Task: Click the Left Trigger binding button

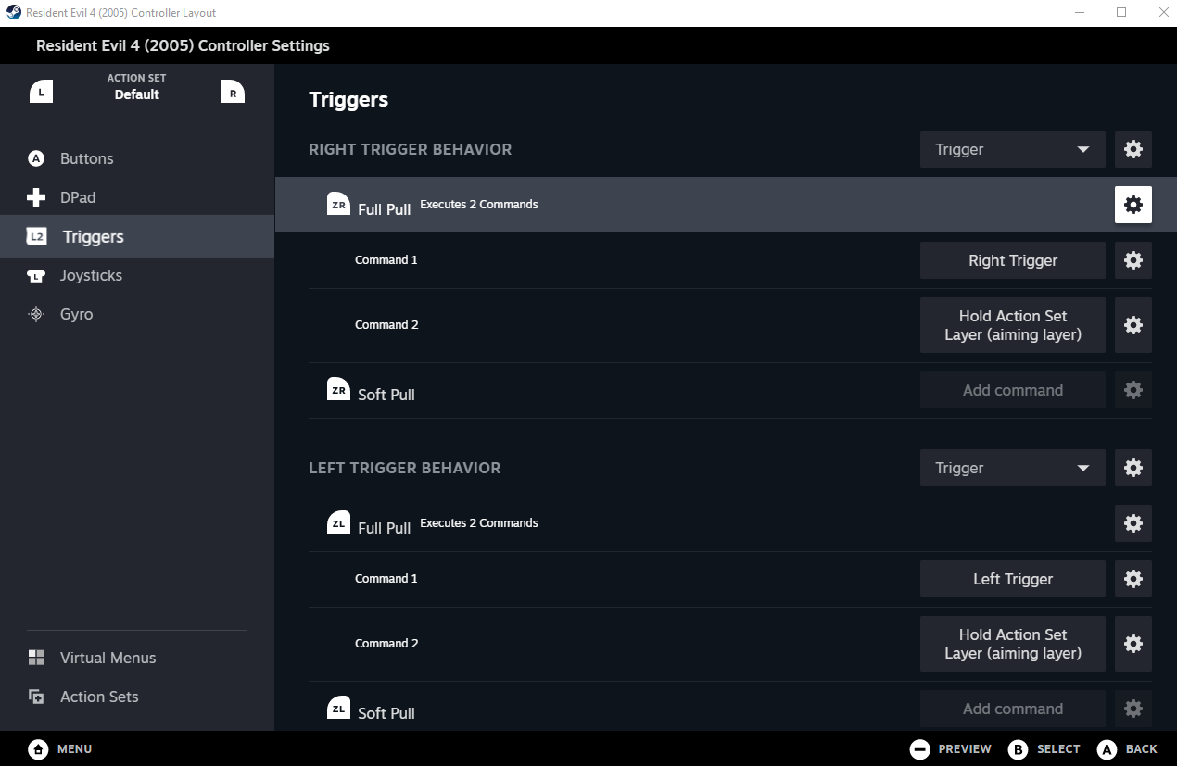Action: pos(1012,579)
